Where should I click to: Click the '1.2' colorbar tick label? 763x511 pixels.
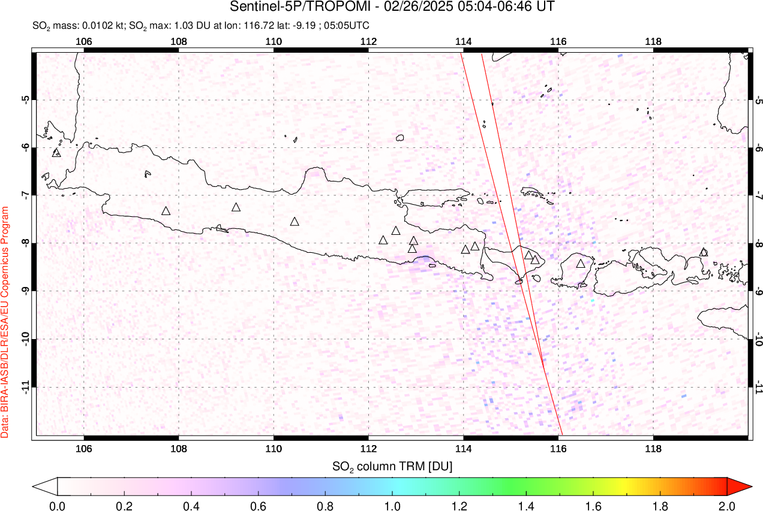(x=459, y=506)
